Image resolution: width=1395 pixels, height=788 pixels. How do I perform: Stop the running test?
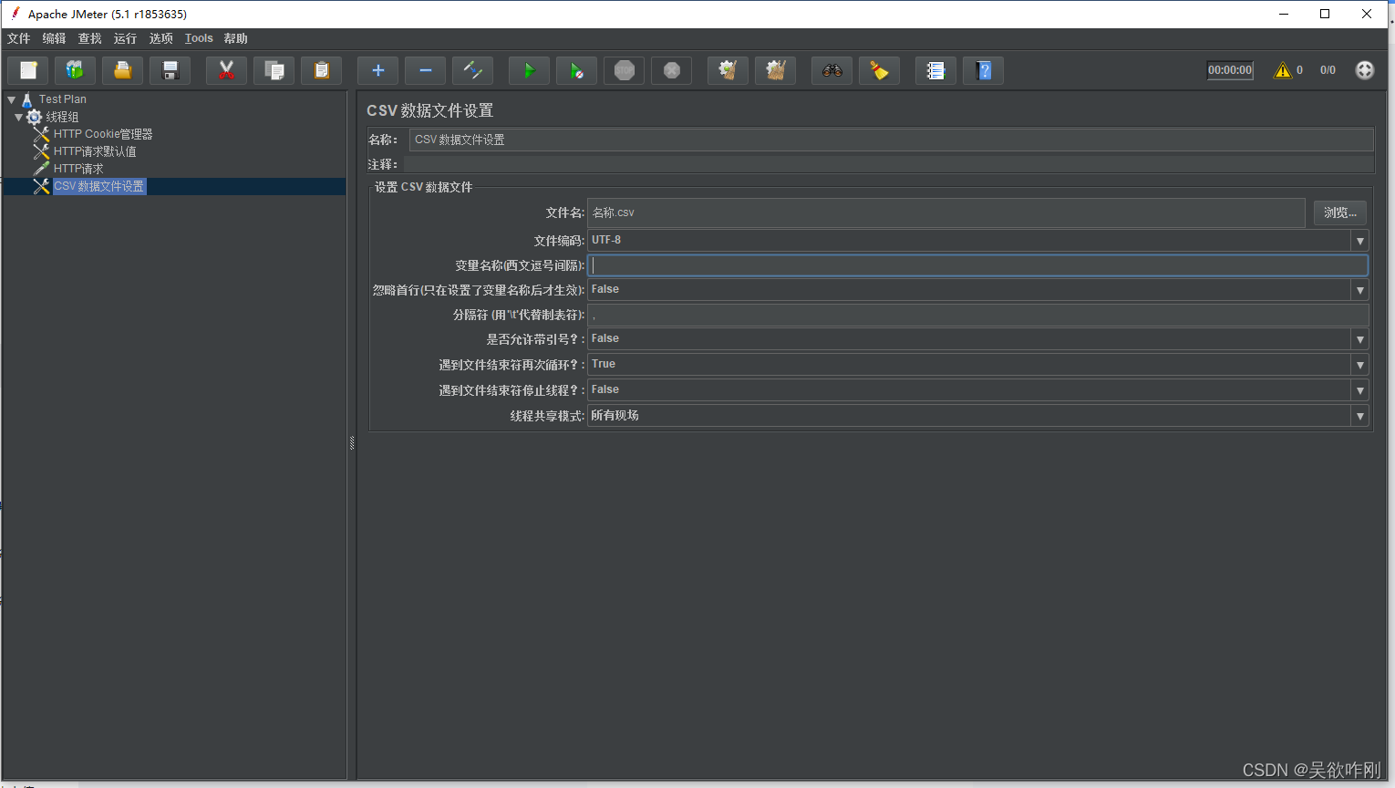pos(624,70)
